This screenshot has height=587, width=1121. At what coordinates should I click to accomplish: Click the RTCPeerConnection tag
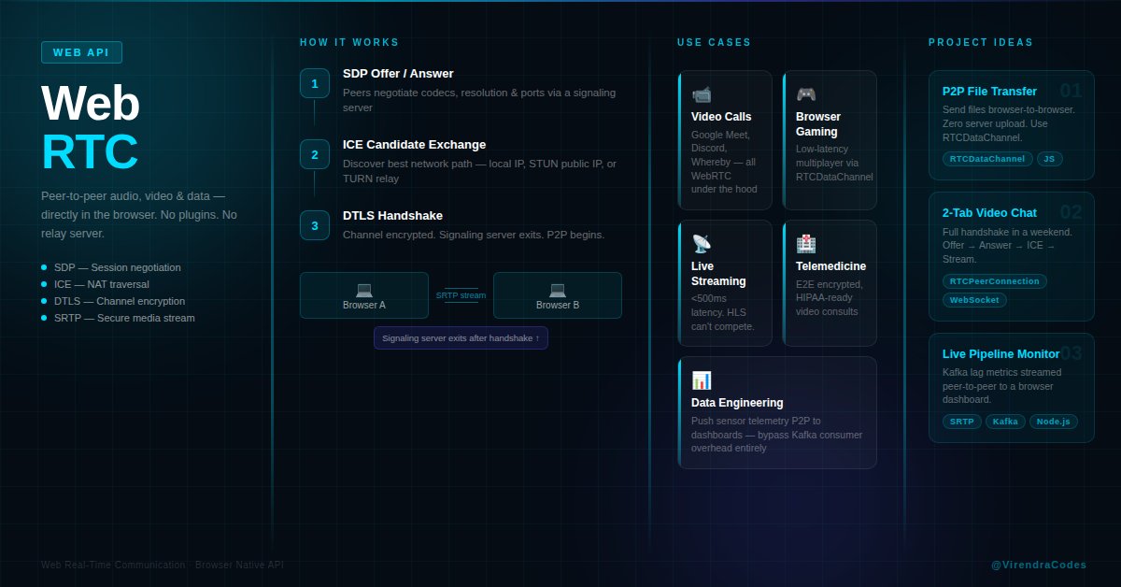[995, 281]
